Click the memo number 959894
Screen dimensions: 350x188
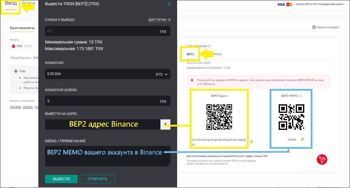coord(292,140)
